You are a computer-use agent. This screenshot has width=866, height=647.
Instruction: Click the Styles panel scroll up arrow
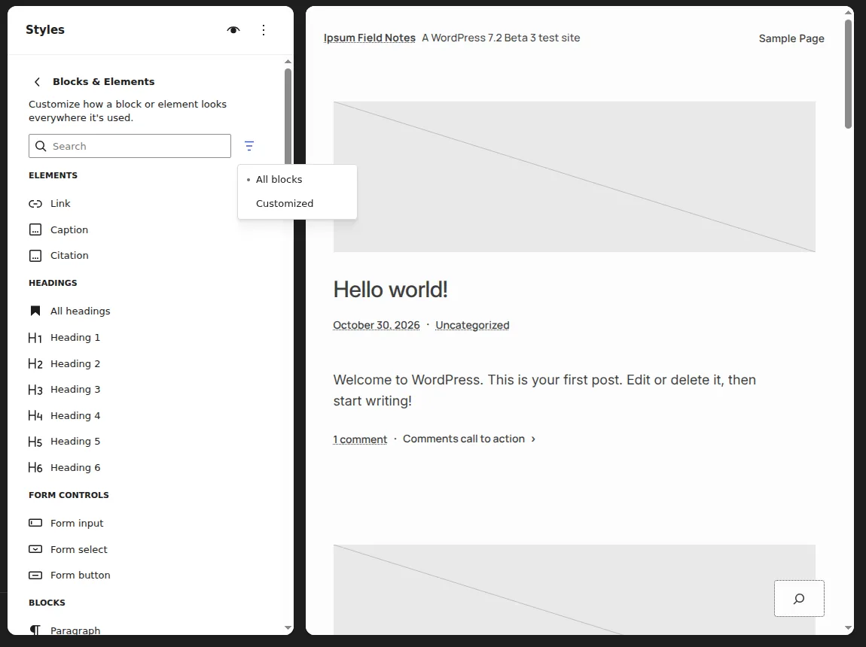[x=288, y=61]
